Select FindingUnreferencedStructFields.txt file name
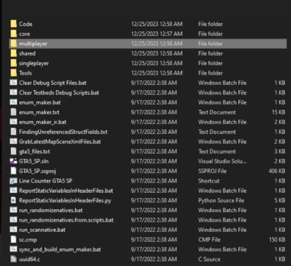 coord(63,132)
